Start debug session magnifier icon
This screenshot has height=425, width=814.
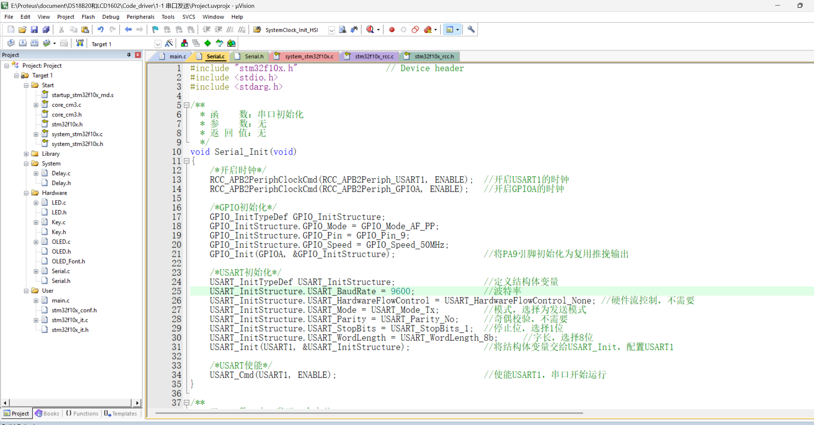tap(370, 30)
